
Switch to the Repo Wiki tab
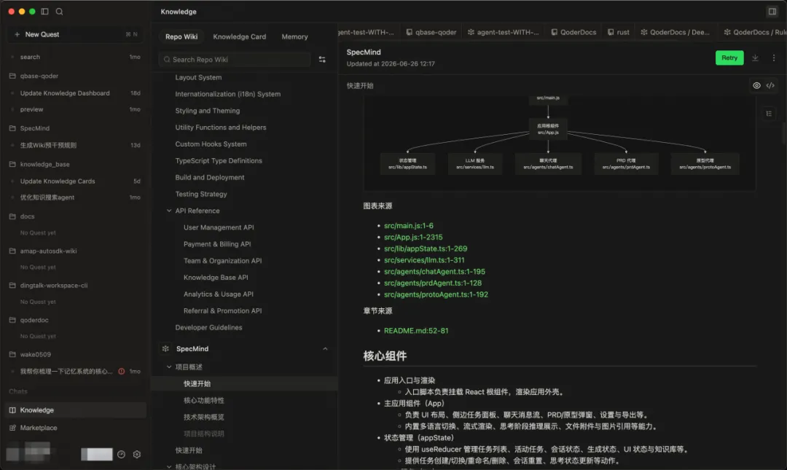(x=181, y=36)
